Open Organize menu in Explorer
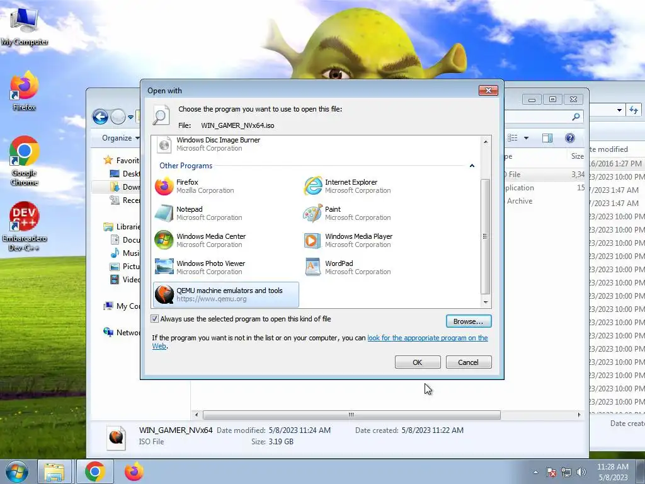The height and width of the screenshot is (484, 645). 120,138
